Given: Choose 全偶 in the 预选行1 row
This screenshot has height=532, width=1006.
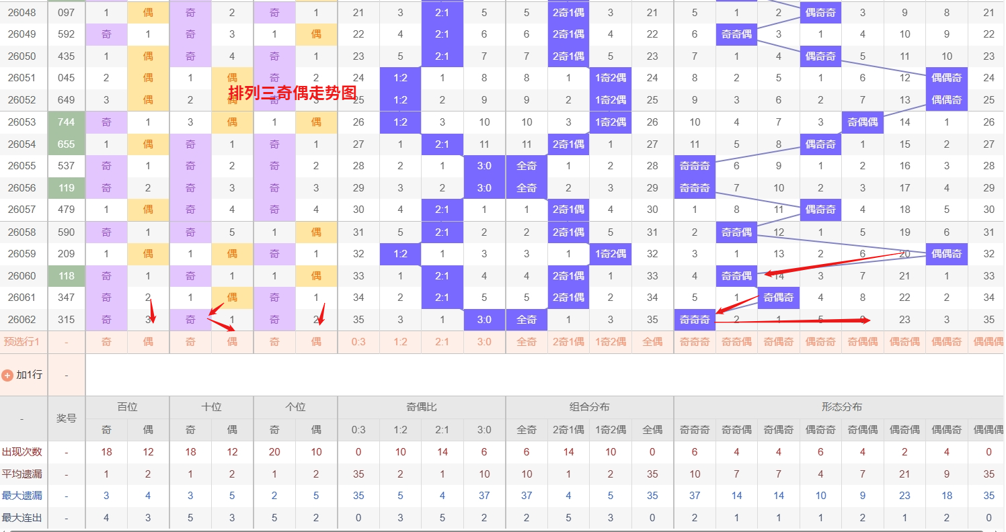Looking at the screenshot, I should tap(652, 342).
